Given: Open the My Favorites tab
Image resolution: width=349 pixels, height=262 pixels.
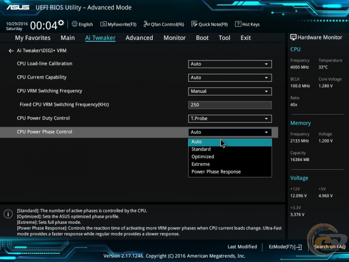Looking at the screenshot, I should [x=33, y=38].
